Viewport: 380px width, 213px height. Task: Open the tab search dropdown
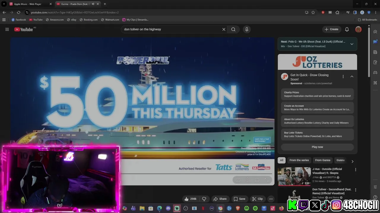(4, 4)
